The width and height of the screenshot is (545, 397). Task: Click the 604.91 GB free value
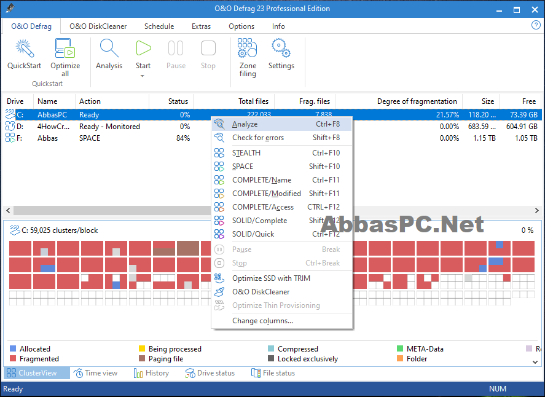coord(522,126)
